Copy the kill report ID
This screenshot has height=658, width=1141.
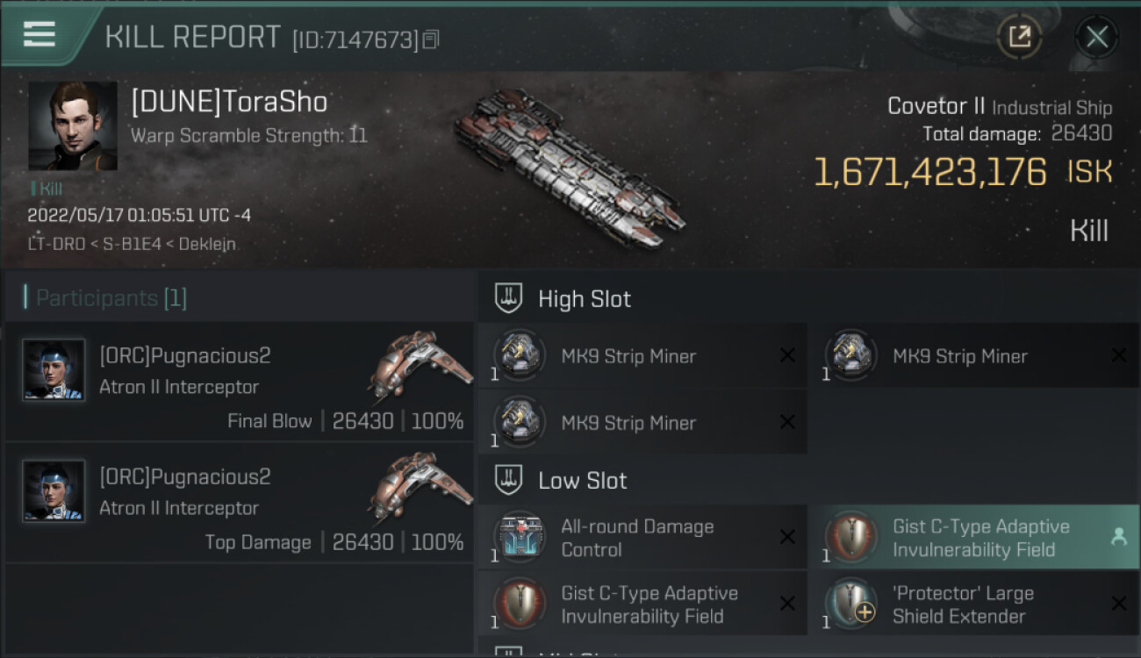pyautogui.click(x=431, y=39)
